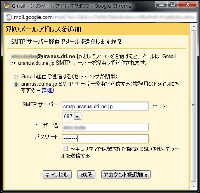Minimize the Chrome popup window
Screen dimensions: 200x193
coord(162,4)
